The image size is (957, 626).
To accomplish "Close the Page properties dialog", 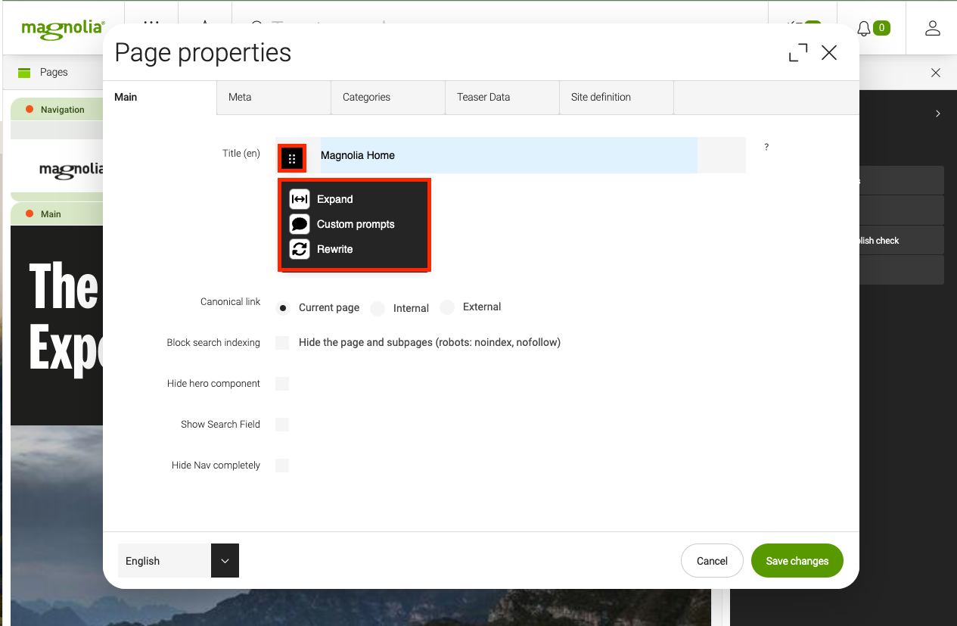I will (x=829, y=52).
